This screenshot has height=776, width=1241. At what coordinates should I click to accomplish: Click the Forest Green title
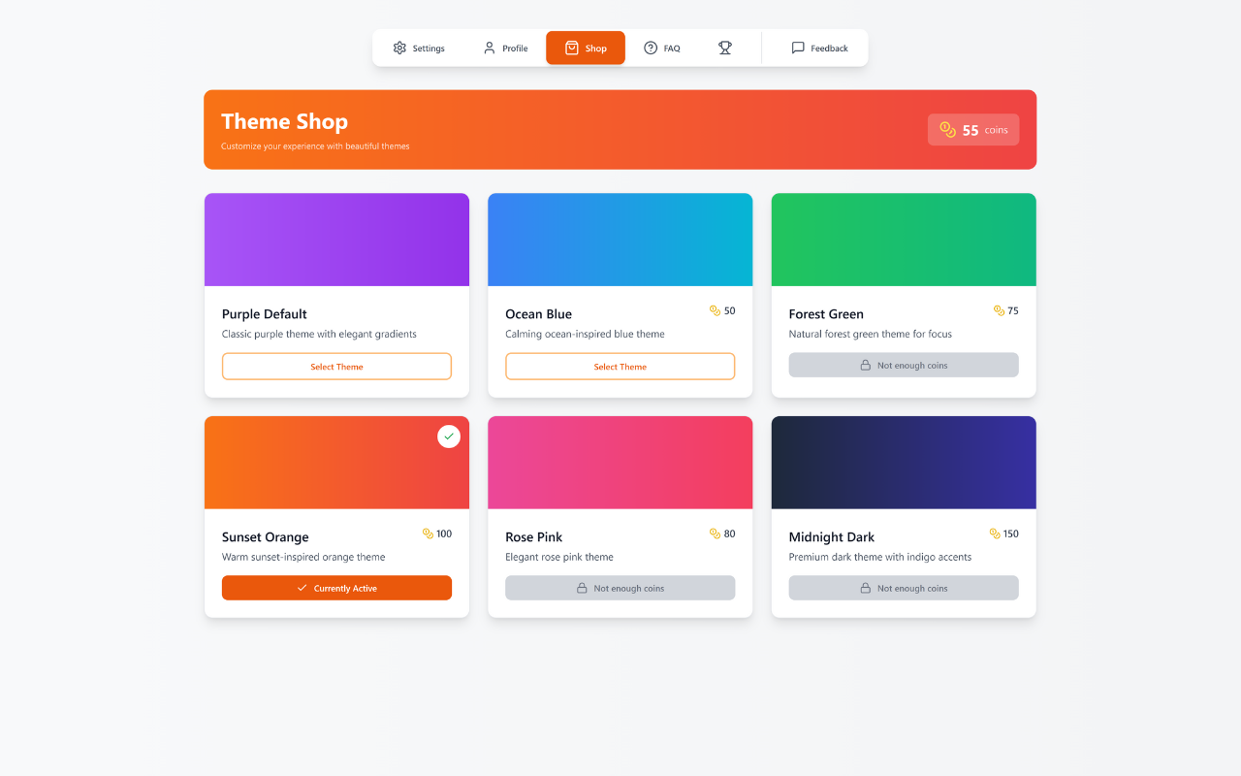(826, 314)
